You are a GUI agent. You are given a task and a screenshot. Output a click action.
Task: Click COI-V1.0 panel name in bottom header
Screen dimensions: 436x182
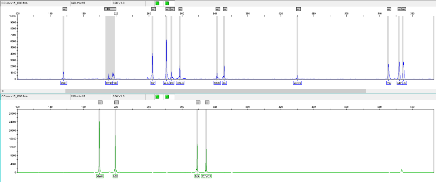[x=119, y=96]
